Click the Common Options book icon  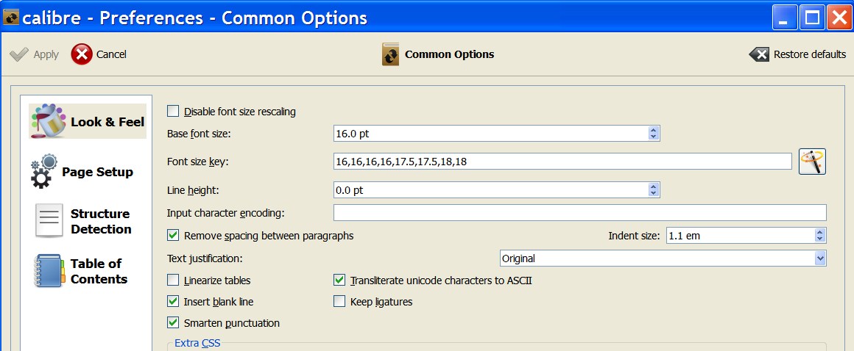391,54
